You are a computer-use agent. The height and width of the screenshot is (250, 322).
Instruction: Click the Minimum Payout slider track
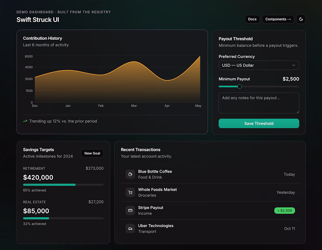tap(259, 86)
